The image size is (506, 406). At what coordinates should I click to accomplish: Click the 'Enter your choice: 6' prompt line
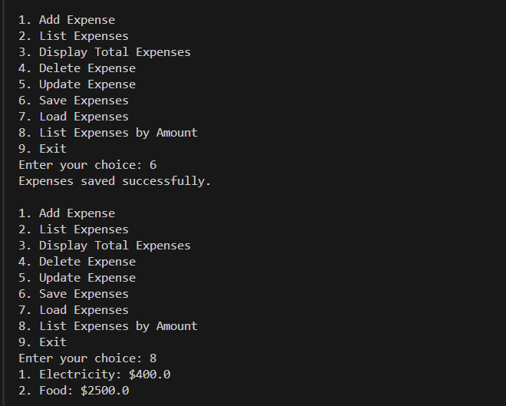tap(87, 165)
